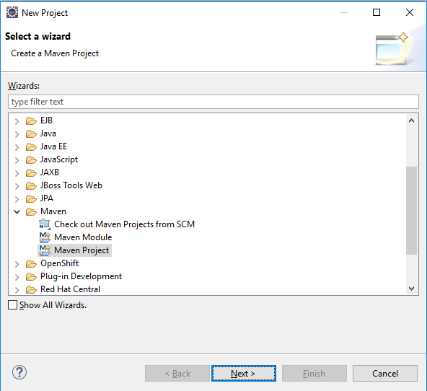Click the Plug-in Development folder icon
The height and width of the screenshot is (391, 427).
click(x=31, y=276)
